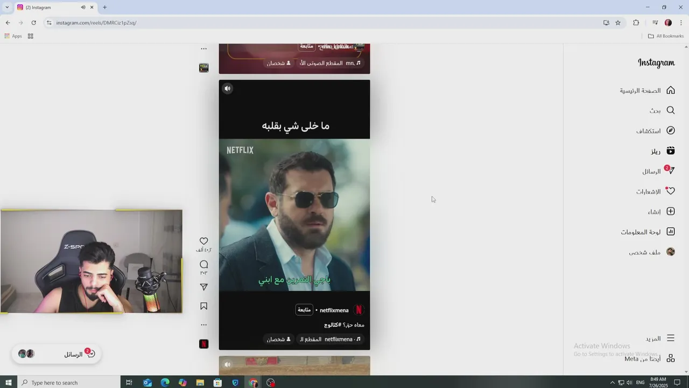The height and width of the screenshot is (388, 689).
Task: Open Messages (الرسائل) in the sidebar
Action: 658,171
